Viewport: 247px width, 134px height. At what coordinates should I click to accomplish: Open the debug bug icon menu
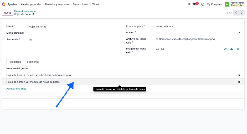(x=189, y=4)
